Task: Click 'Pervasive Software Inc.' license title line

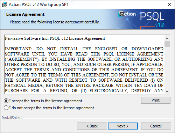Action: coord(55,38)
